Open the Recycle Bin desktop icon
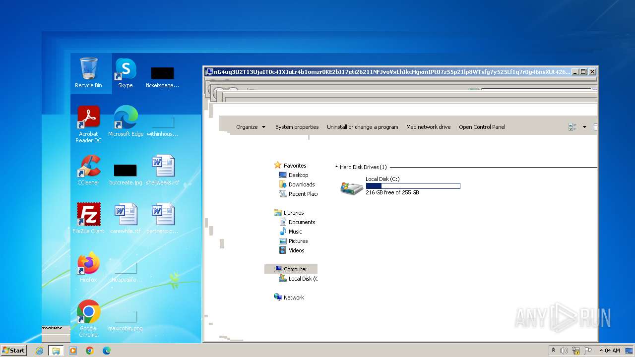This screenshot has width=635, height=357. pos(88,73)
